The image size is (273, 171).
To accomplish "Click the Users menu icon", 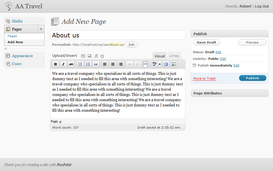I will coord(8,64).
